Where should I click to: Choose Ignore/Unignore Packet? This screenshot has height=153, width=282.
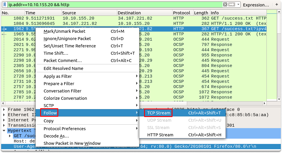87,39
